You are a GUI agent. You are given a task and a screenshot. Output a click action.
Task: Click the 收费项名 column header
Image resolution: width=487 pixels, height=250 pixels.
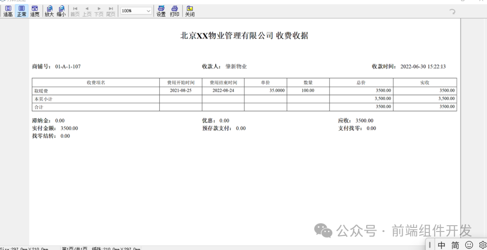click(96, 82)
